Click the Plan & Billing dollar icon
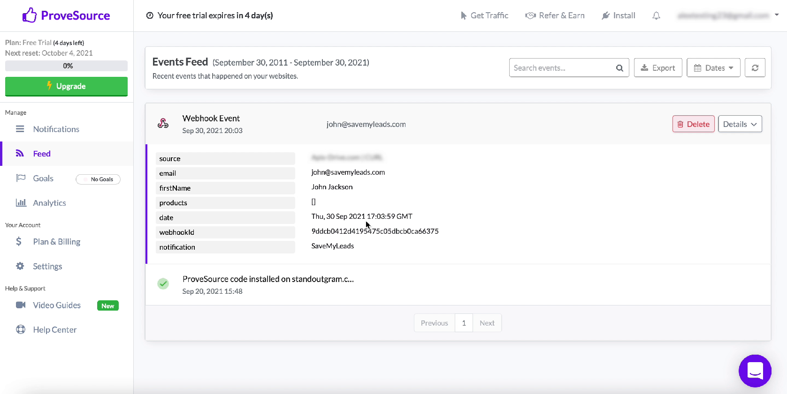 click(19, 241)
